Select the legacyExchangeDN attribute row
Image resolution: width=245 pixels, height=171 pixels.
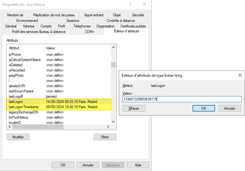click(59, 112)
